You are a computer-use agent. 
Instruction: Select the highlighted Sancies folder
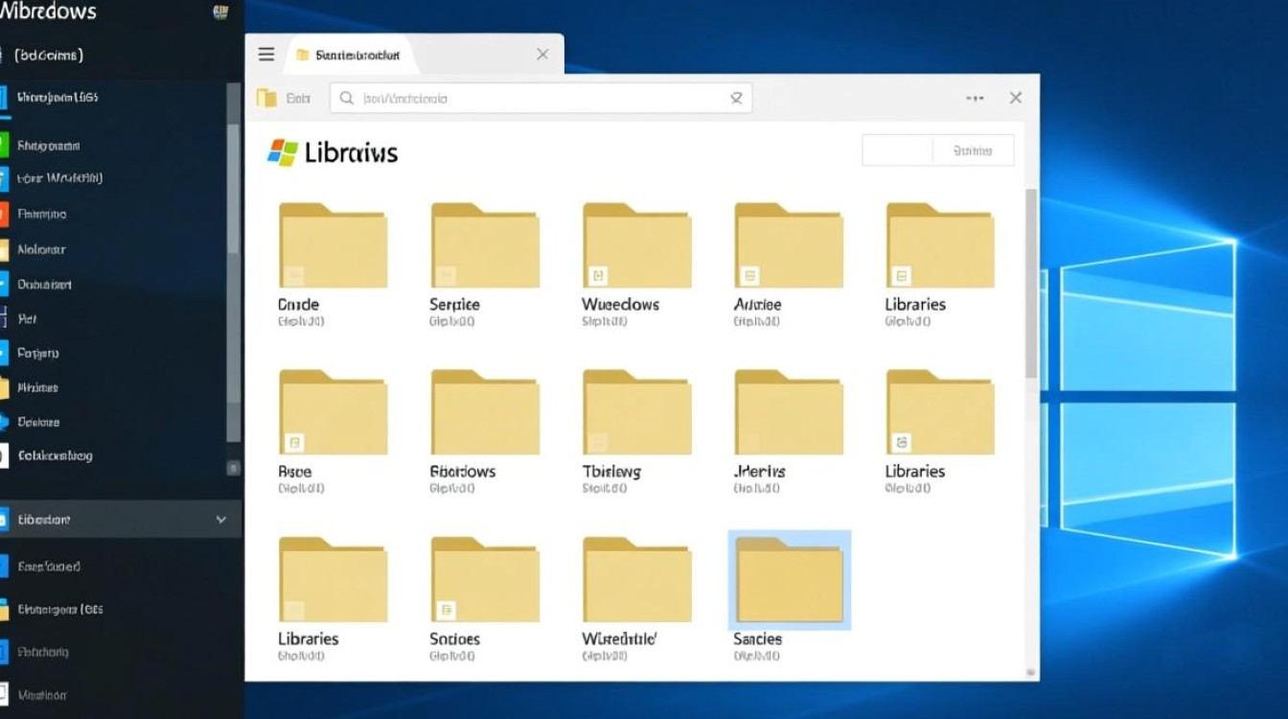789,581
